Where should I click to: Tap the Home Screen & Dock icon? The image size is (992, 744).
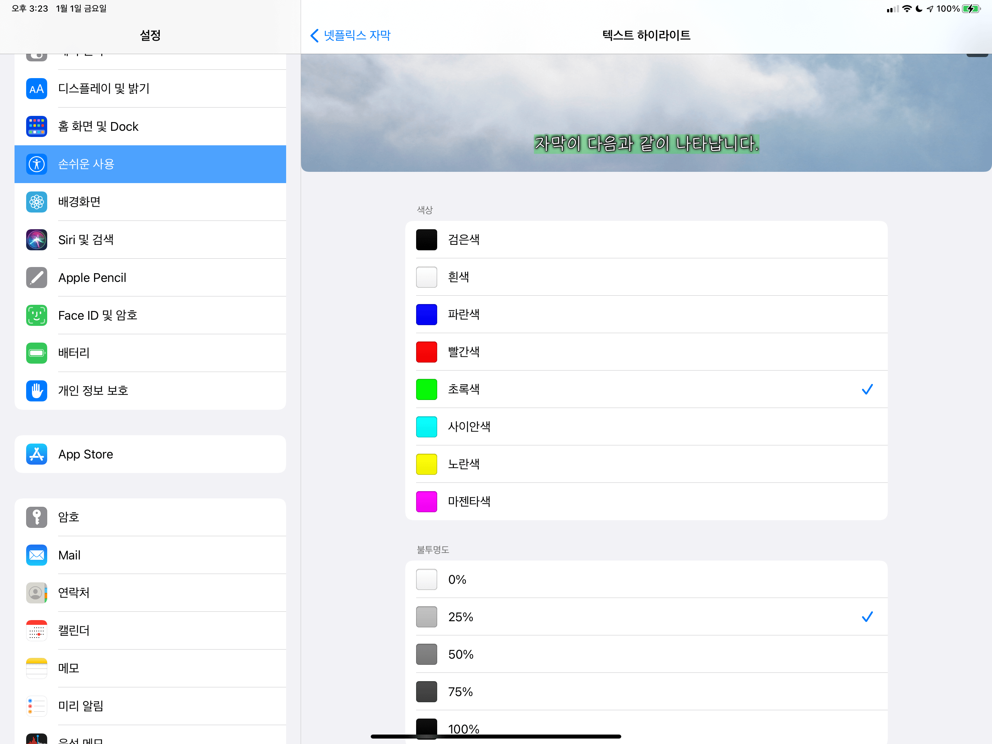click(36, 126)
